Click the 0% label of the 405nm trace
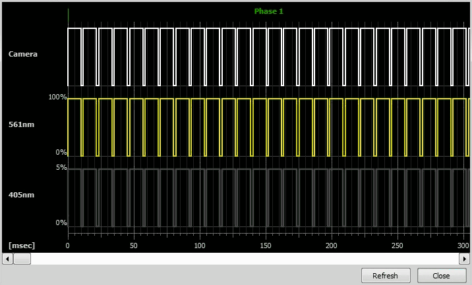472x285 pixels. click(x=61, y=222)
